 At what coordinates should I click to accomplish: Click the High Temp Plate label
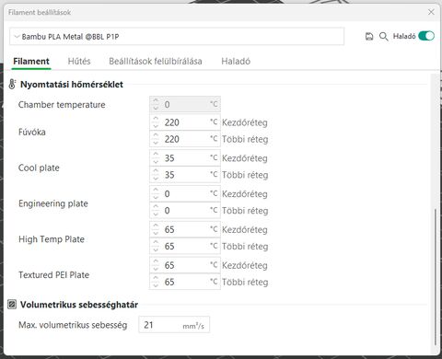(52, 238)
